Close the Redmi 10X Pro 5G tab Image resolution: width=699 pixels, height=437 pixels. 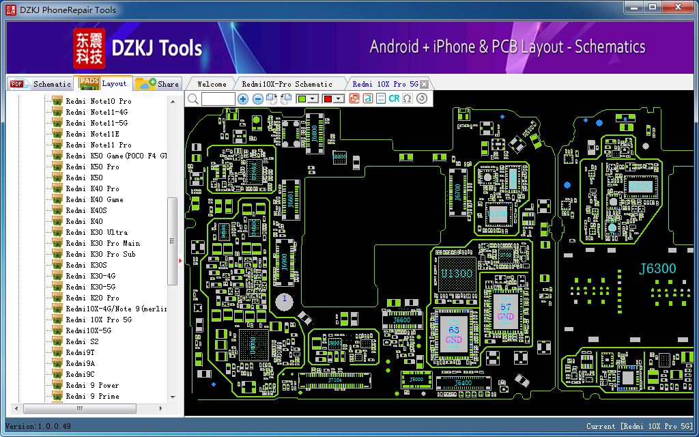[x=424, y=84]
